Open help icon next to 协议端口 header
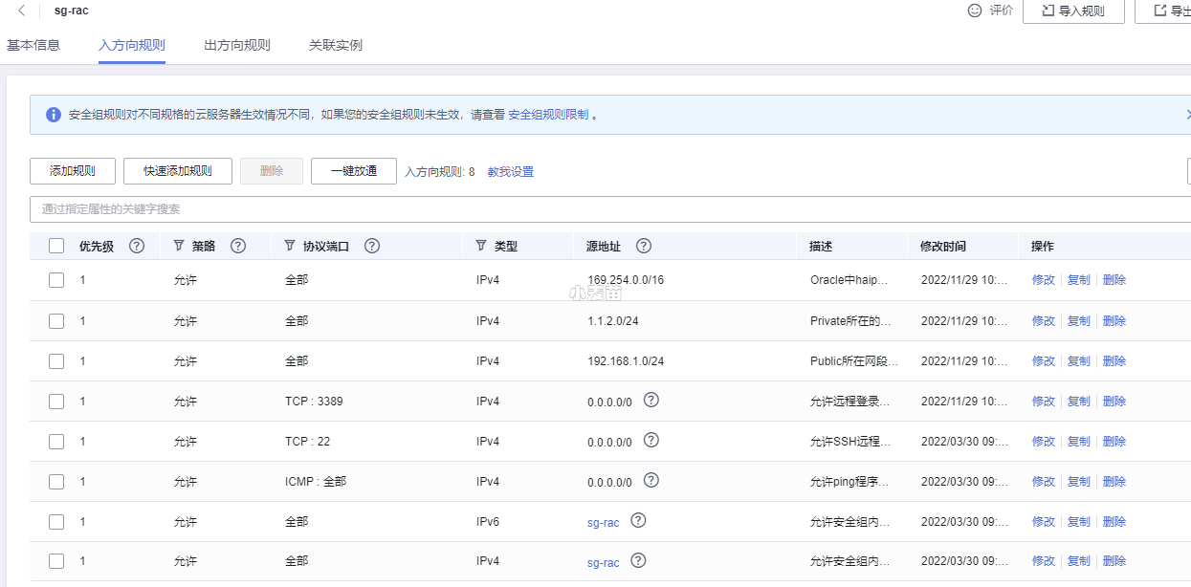This screenshot has height=587, width=1191. (372, 246)
